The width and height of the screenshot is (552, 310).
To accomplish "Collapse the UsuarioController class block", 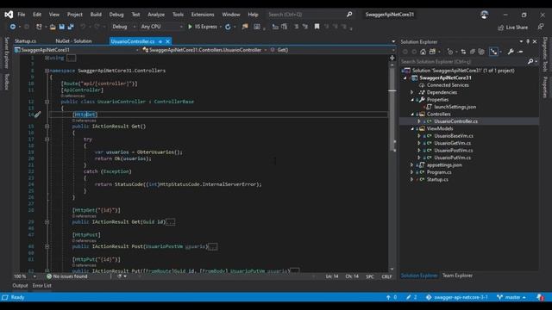I will [47, 102].
